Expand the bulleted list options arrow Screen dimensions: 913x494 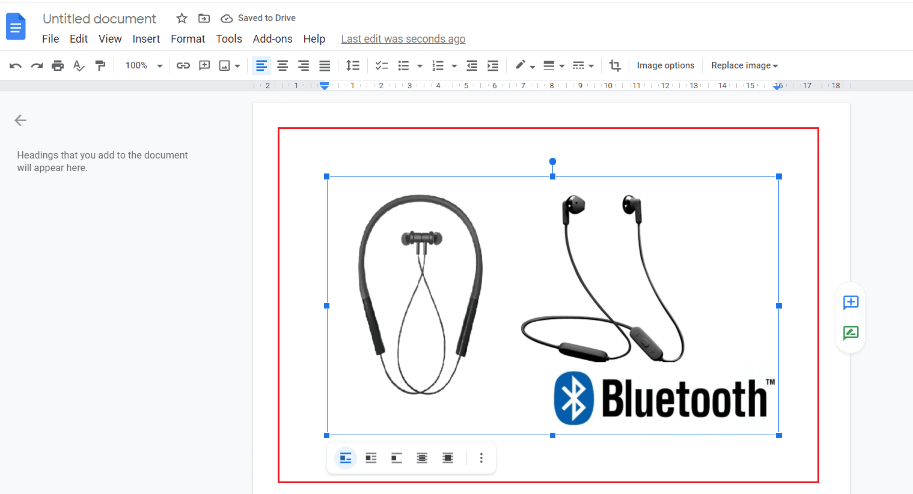420,66
